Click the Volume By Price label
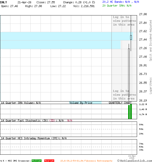The image size is (152, 162). point(81,103)
